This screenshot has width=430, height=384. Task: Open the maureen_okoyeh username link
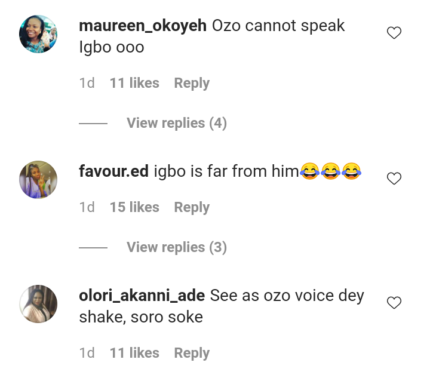(143, 26)
